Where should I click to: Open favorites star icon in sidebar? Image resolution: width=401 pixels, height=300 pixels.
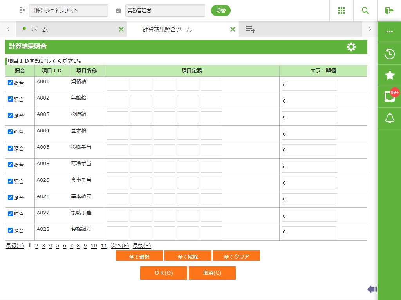click(390, 75)
